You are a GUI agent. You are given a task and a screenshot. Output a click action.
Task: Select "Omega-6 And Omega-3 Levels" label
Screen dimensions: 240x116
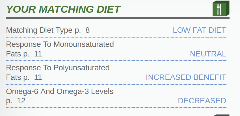coord(60,91)
